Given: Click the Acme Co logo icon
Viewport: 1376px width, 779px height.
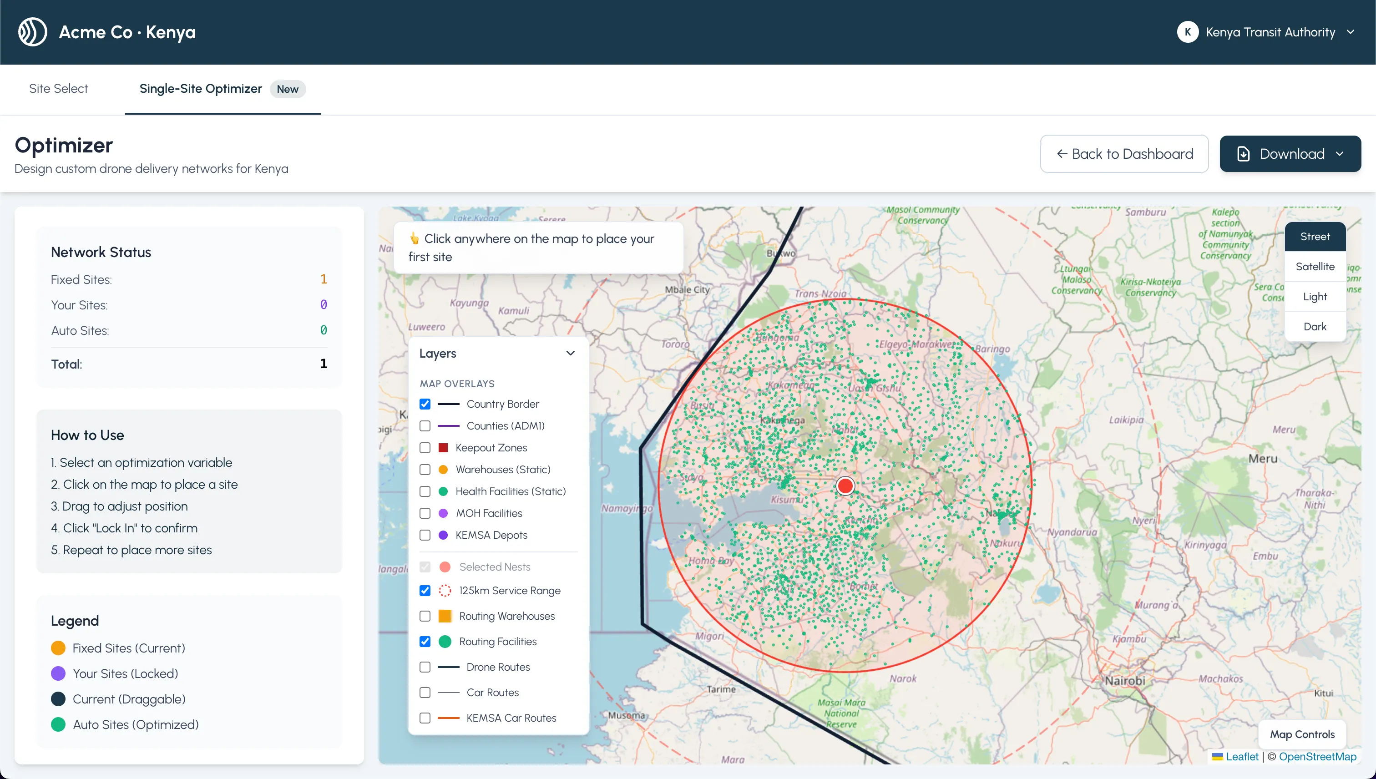Looking at the screenshot, I should coord(33,32).
